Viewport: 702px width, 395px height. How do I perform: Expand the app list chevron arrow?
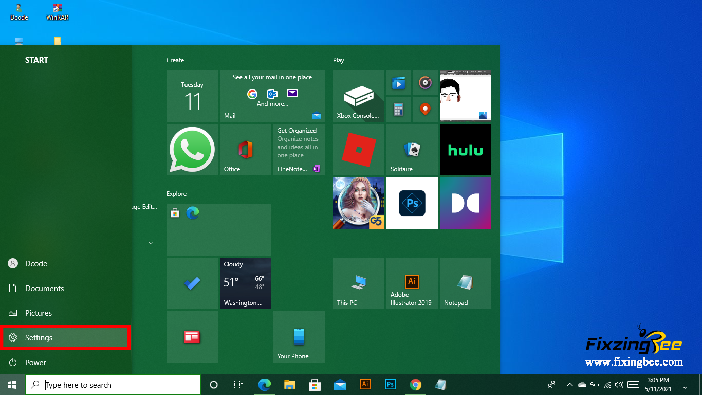(x=151, y=243)
